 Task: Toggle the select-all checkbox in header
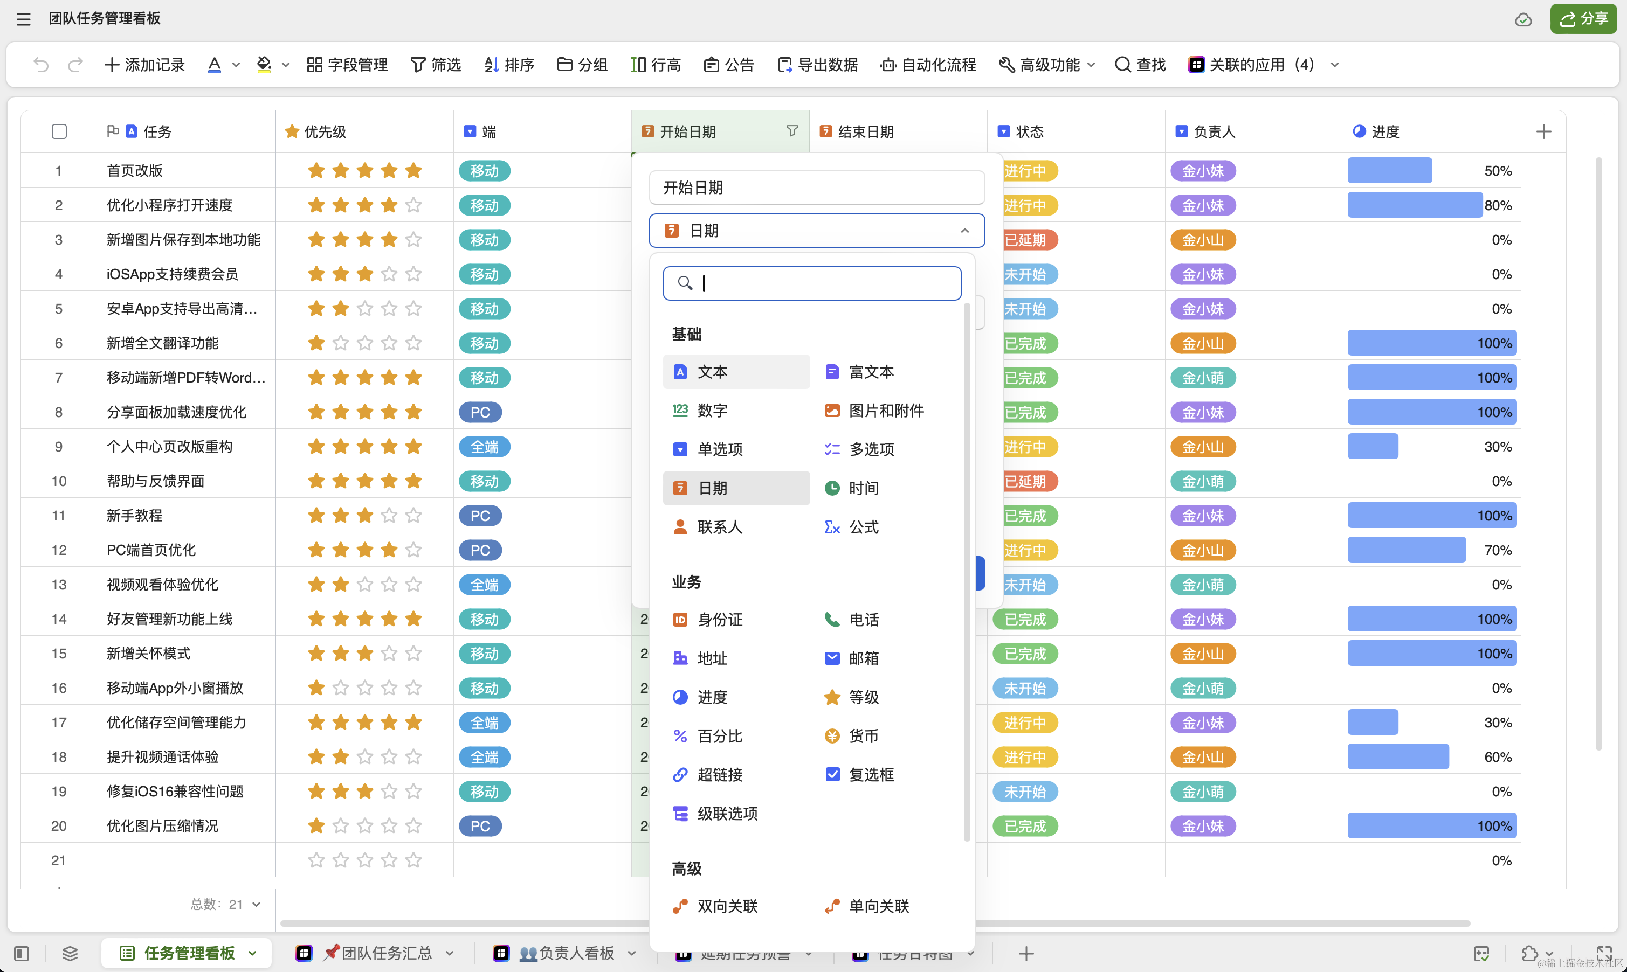point(59,131)
